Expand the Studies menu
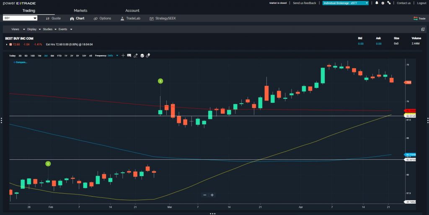 50,29
